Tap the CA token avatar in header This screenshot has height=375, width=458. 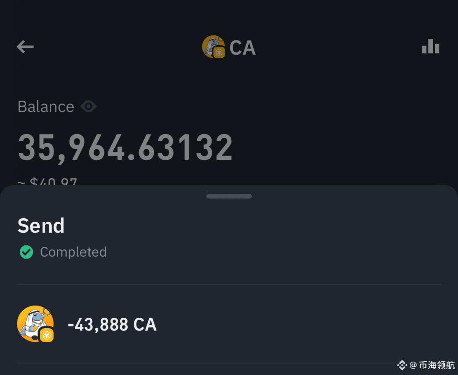(213, 46)
